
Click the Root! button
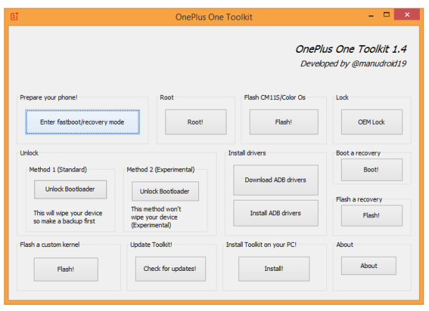pyautogui.click(x=196, y=122)
